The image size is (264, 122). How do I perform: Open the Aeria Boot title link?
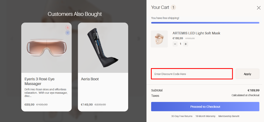pos(90,79)
